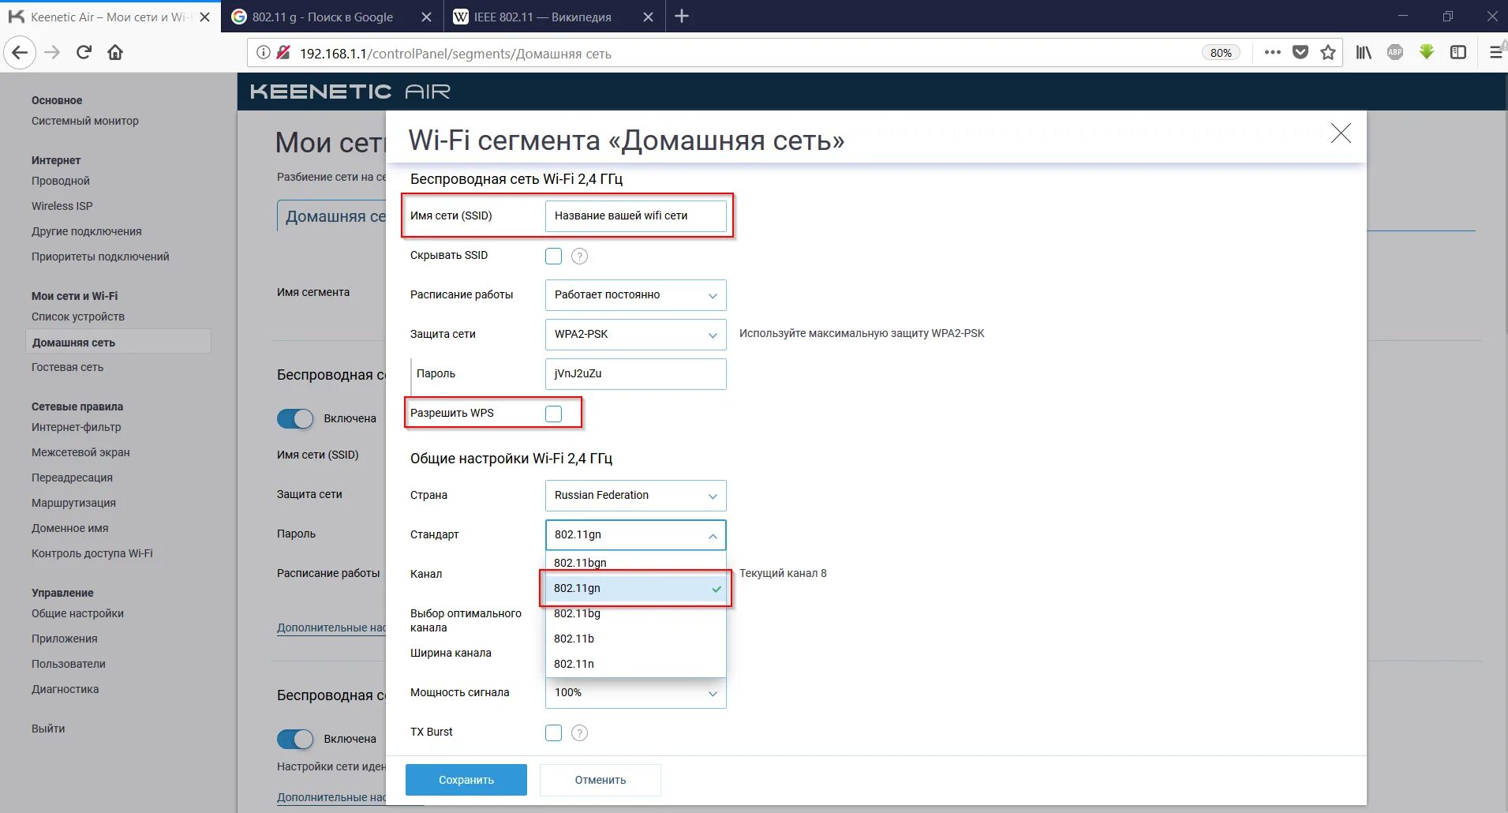Switch to the IEEE 802.11 Wikipedia tab
The height and width of the screenshot is (813, 1508).
(x=541, y=16)
